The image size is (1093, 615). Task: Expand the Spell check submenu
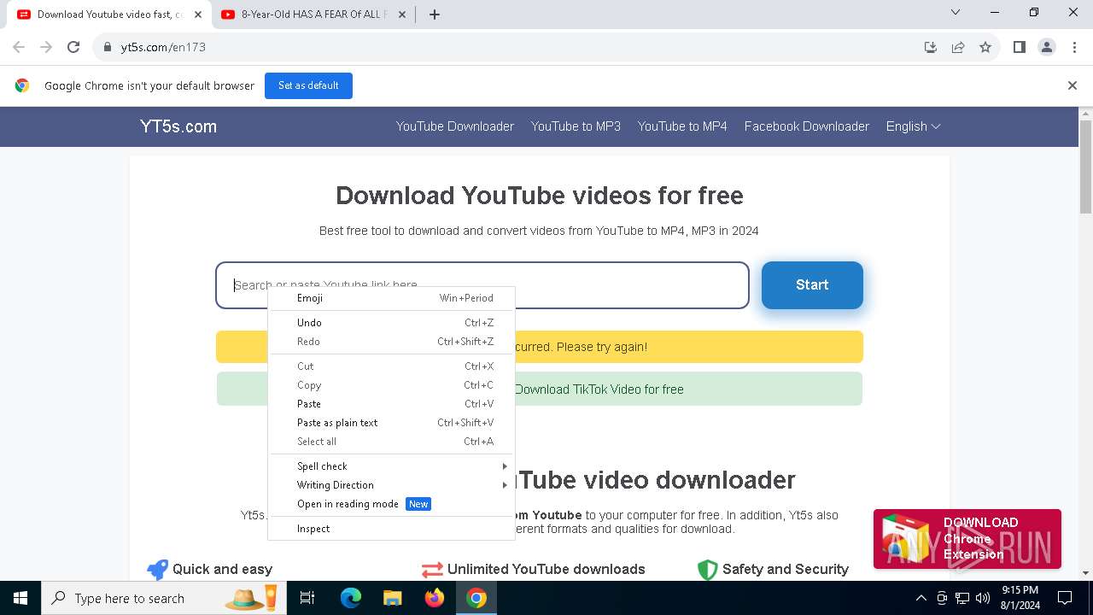pos(392,466)
